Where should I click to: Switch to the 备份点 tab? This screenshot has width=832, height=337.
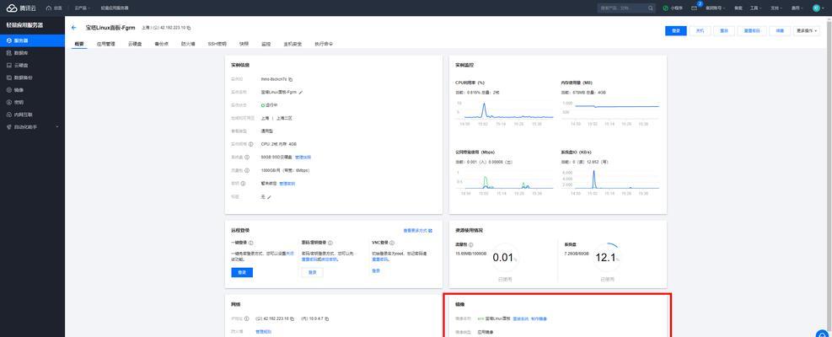point(161,44)
